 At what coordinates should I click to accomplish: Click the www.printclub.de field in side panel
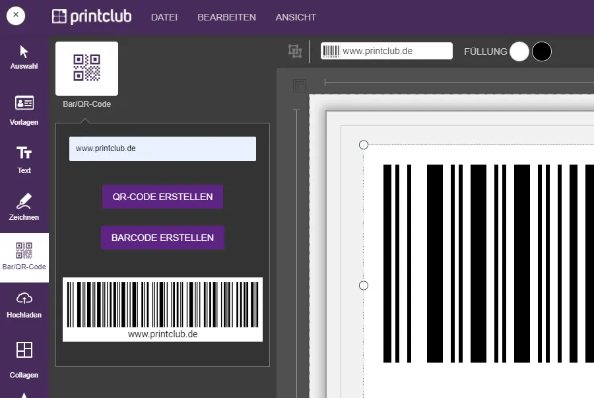[x=162, y=149]
